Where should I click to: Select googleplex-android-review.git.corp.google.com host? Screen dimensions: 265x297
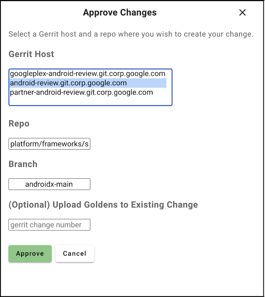[87, 74]
